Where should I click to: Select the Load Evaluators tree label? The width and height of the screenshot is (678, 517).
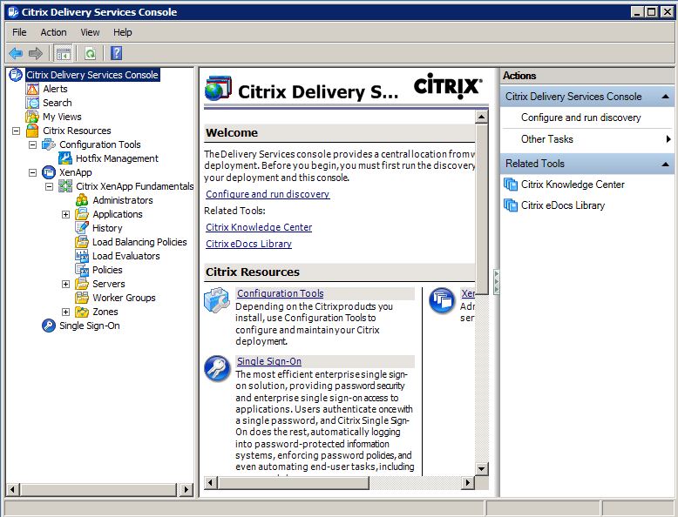(125, 256)
